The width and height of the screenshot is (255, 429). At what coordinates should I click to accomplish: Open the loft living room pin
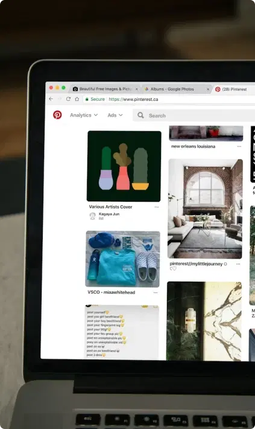coord(206,208)
